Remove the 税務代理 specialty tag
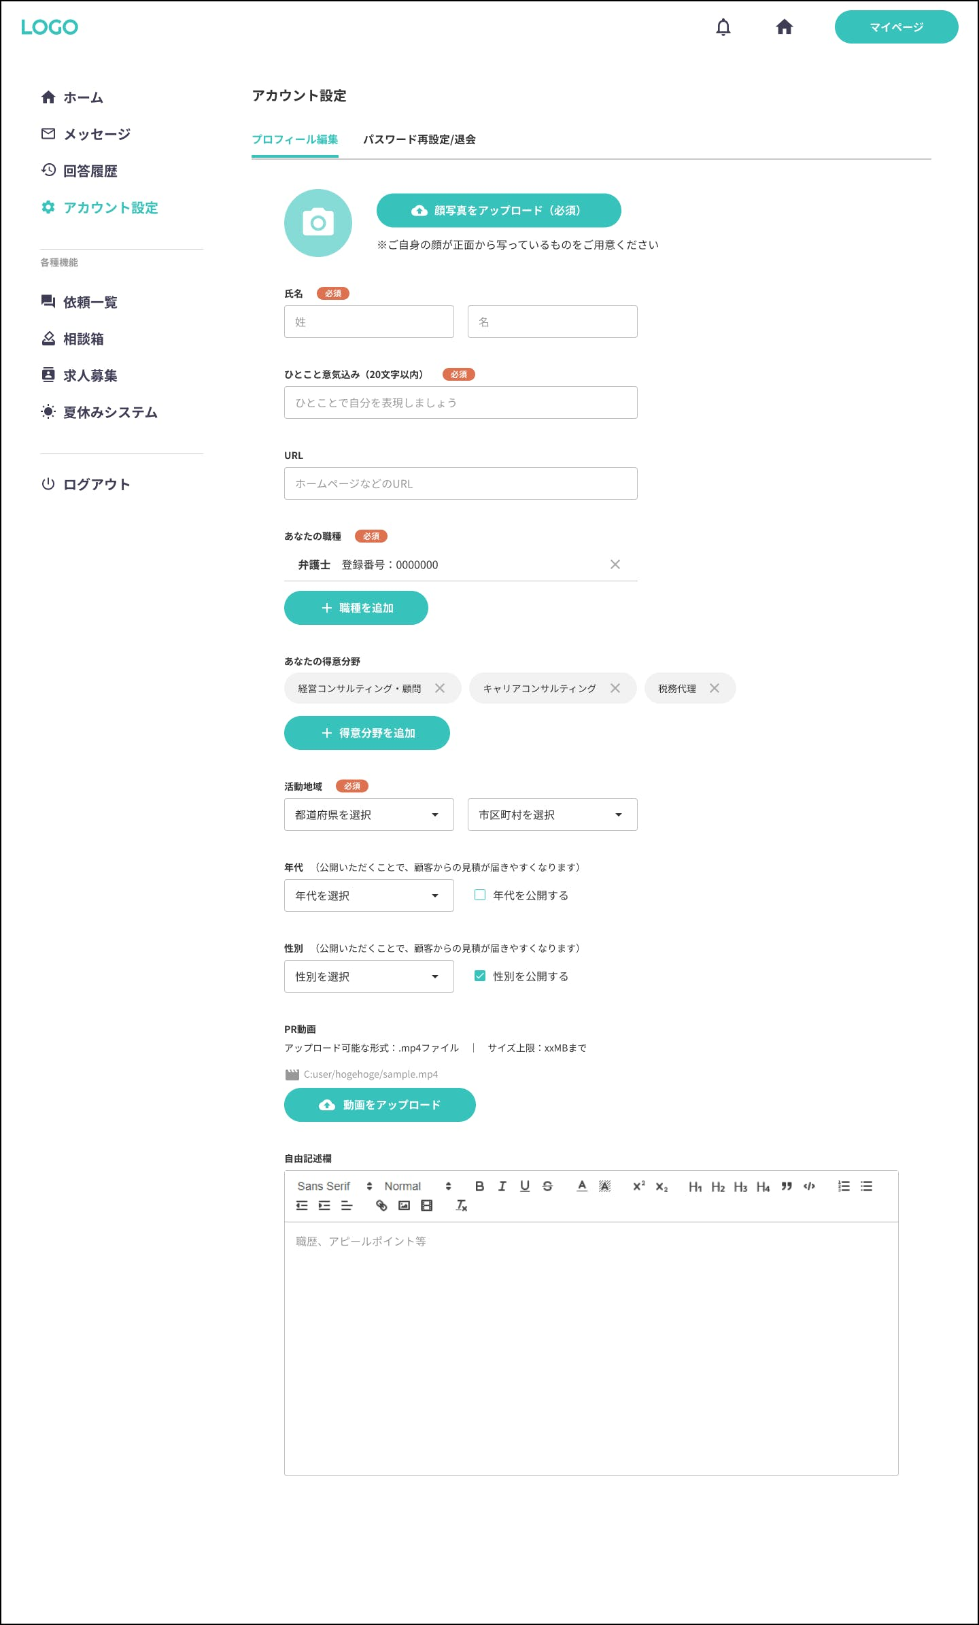Viewport: 979px width, 1625px height. pos(715,688)
